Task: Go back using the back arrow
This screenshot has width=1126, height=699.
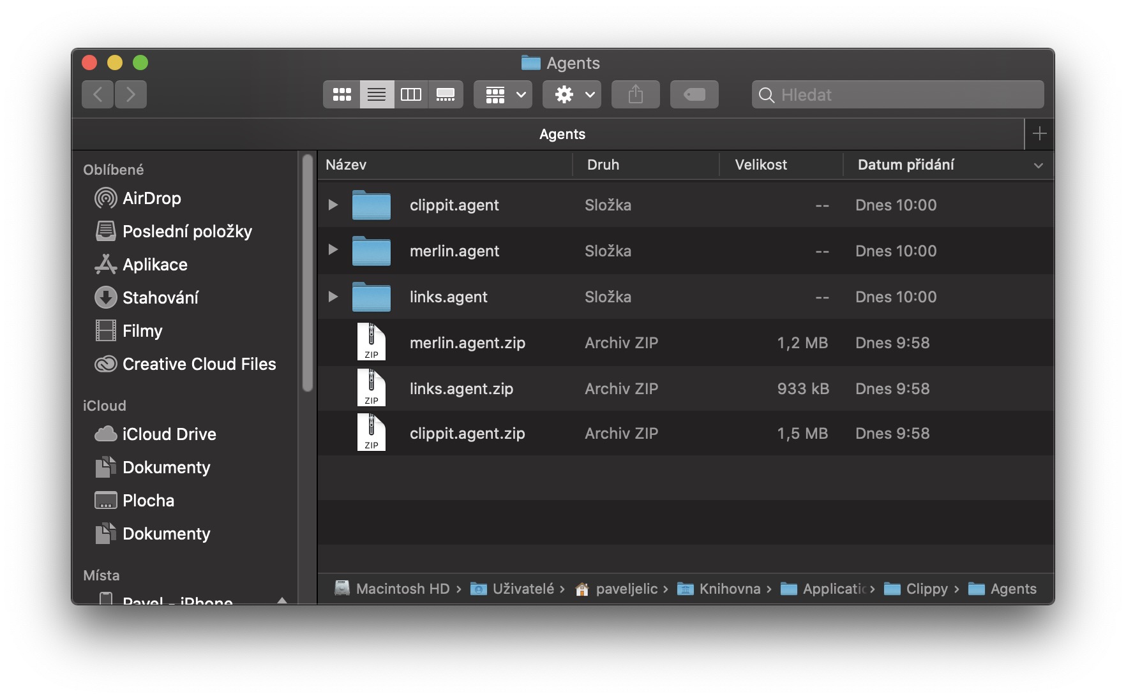Action: coord(98,94)
